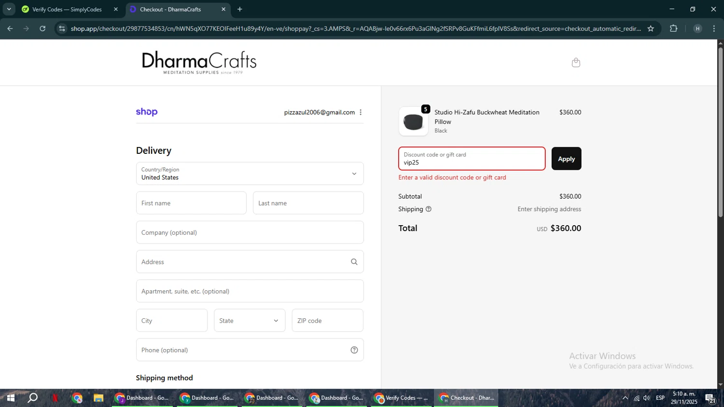Image resolution: width=724 pixels, height=407 pixels.
Task: Click Apartment, suite, etc. field
Action: (x=250, y=291)
